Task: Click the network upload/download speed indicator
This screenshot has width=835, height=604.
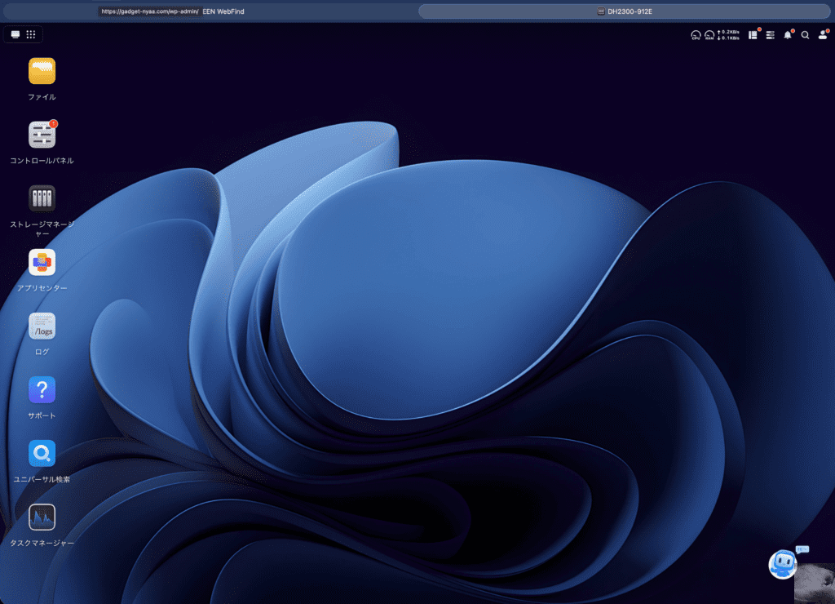Action: click(x=729, y=35)
